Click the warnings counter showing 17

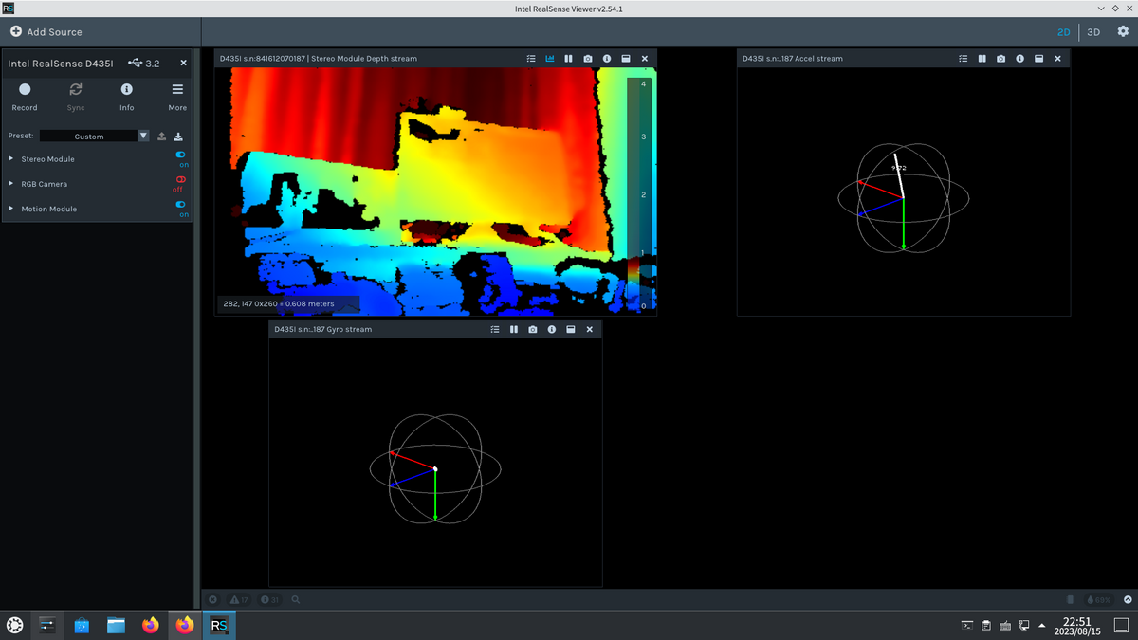pos(239,600)
